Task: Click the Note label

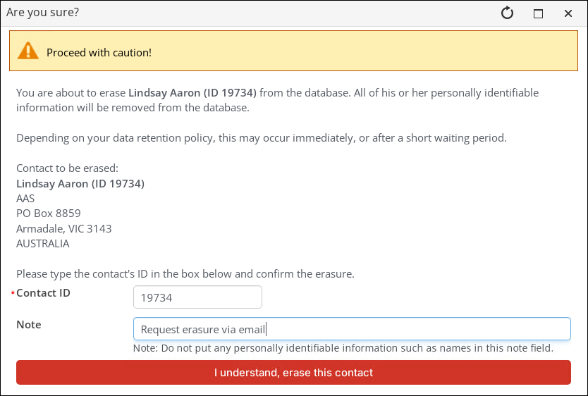Action: click(29, 324)
